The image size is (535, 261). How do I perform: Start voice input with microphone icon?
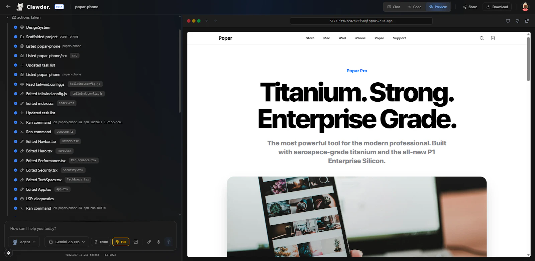[x=158, y=242]
